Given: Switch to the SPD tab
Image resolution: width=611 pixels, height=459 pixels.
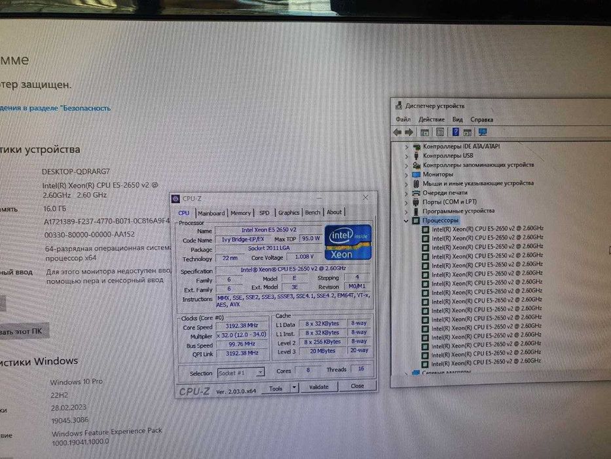Looking at the screenshot, I should [264, 212].
